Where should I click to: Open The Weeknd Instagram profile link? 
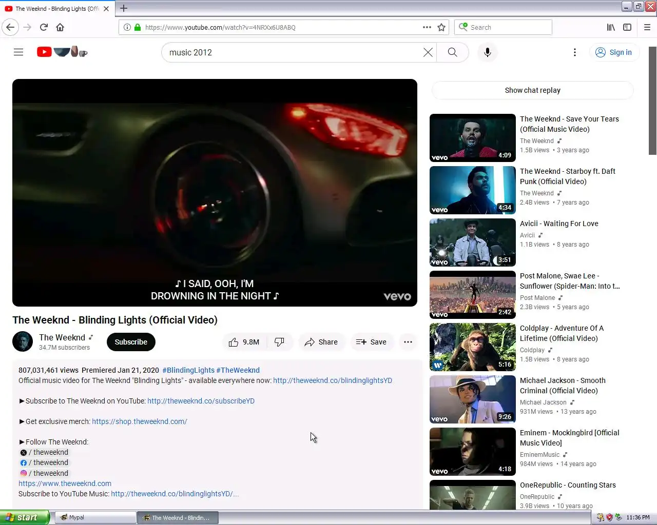point(44,473)
